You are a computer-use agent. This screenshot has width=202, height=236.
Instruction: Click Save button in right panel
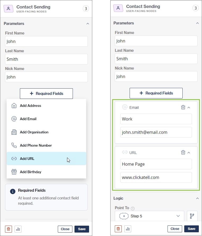(191, 229)
